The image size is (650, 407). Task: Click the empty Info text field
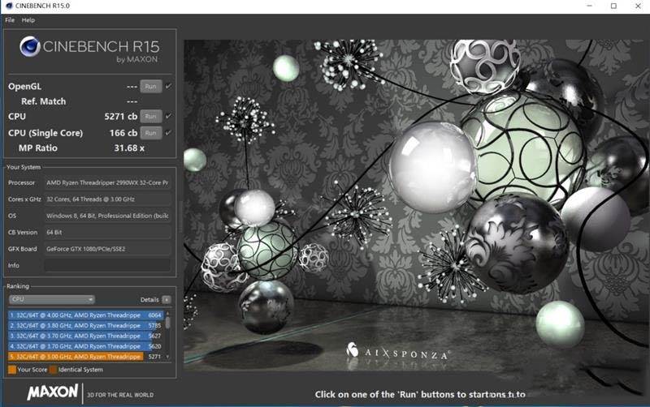[107, 265]
